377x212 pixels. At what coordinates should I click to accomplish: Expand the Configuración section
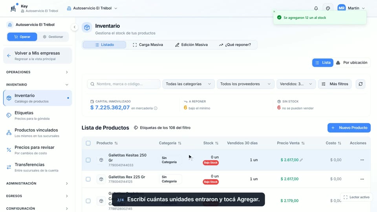[37, 208]
